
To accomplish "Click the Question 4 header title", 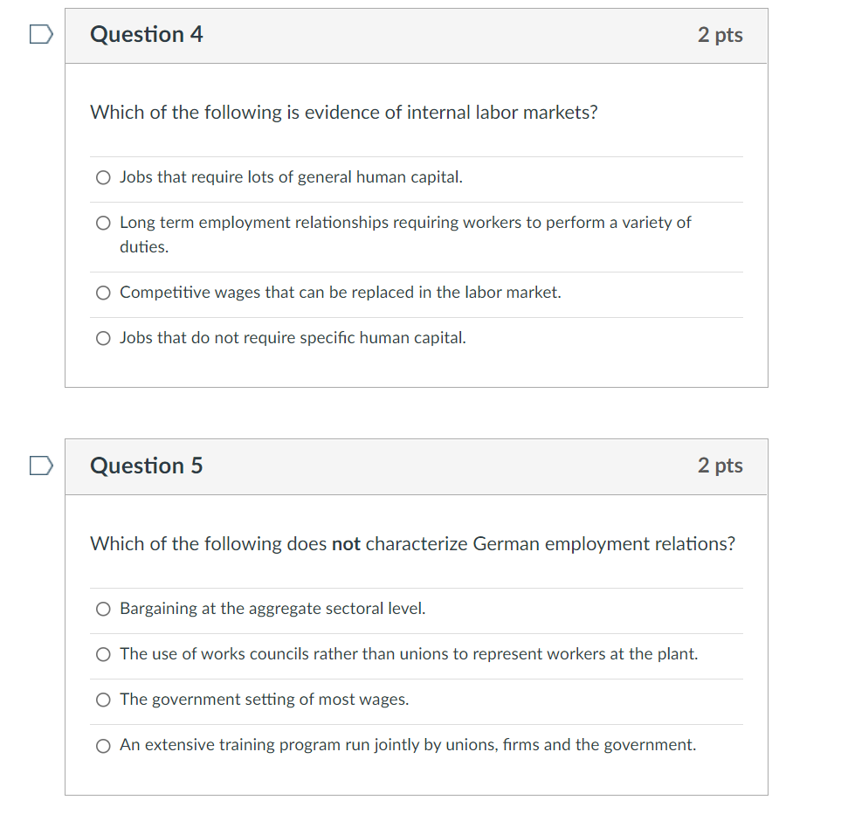I will (146, 35).
